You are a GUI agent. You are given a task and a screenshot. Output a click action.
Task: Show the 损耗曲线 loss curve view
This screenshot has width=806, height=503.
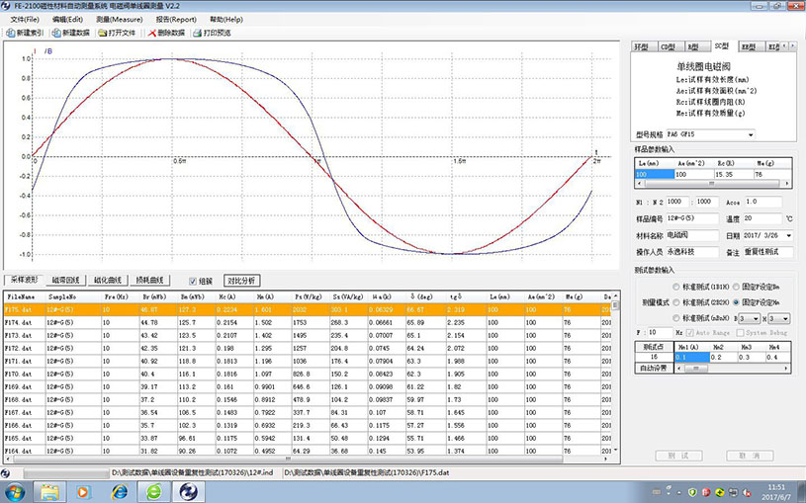pos(149,280)
